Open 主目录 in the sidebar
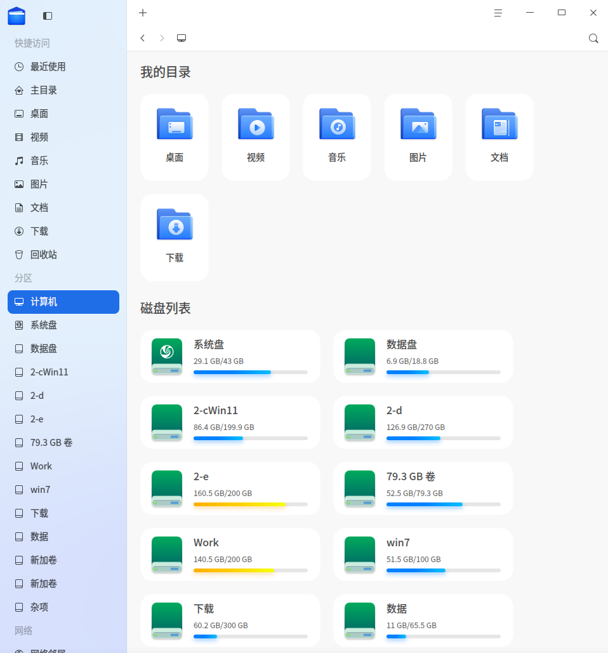The width and height of the screenshot is (608, 653). point(63,90)
